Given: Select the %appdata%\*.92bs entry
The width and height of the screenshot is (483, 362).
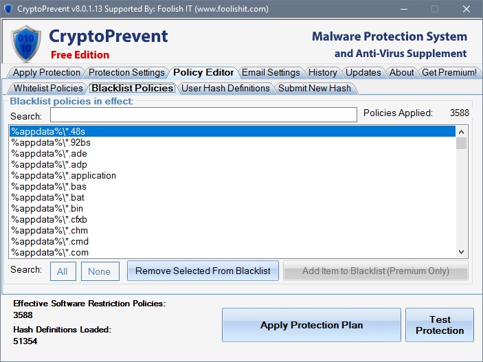Looking at the screenshot, I should [232, 142].
